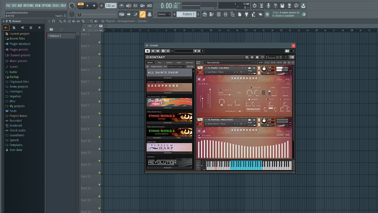Open the All Saints Choir library
Viewport: 378px width, 213px height.
click(169, 72)
